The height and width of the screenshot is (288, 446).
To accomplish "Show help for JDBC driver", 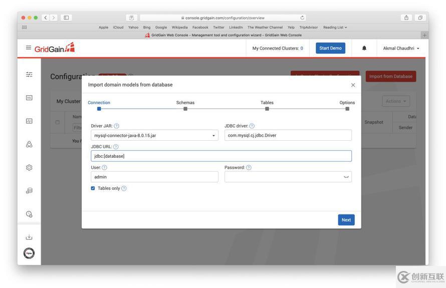I will tap(252, 126).
